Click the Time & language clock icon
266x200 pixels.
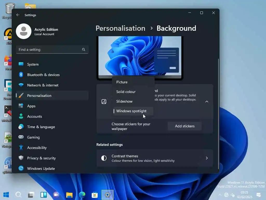pyautogui.click(x=21, y=127)
